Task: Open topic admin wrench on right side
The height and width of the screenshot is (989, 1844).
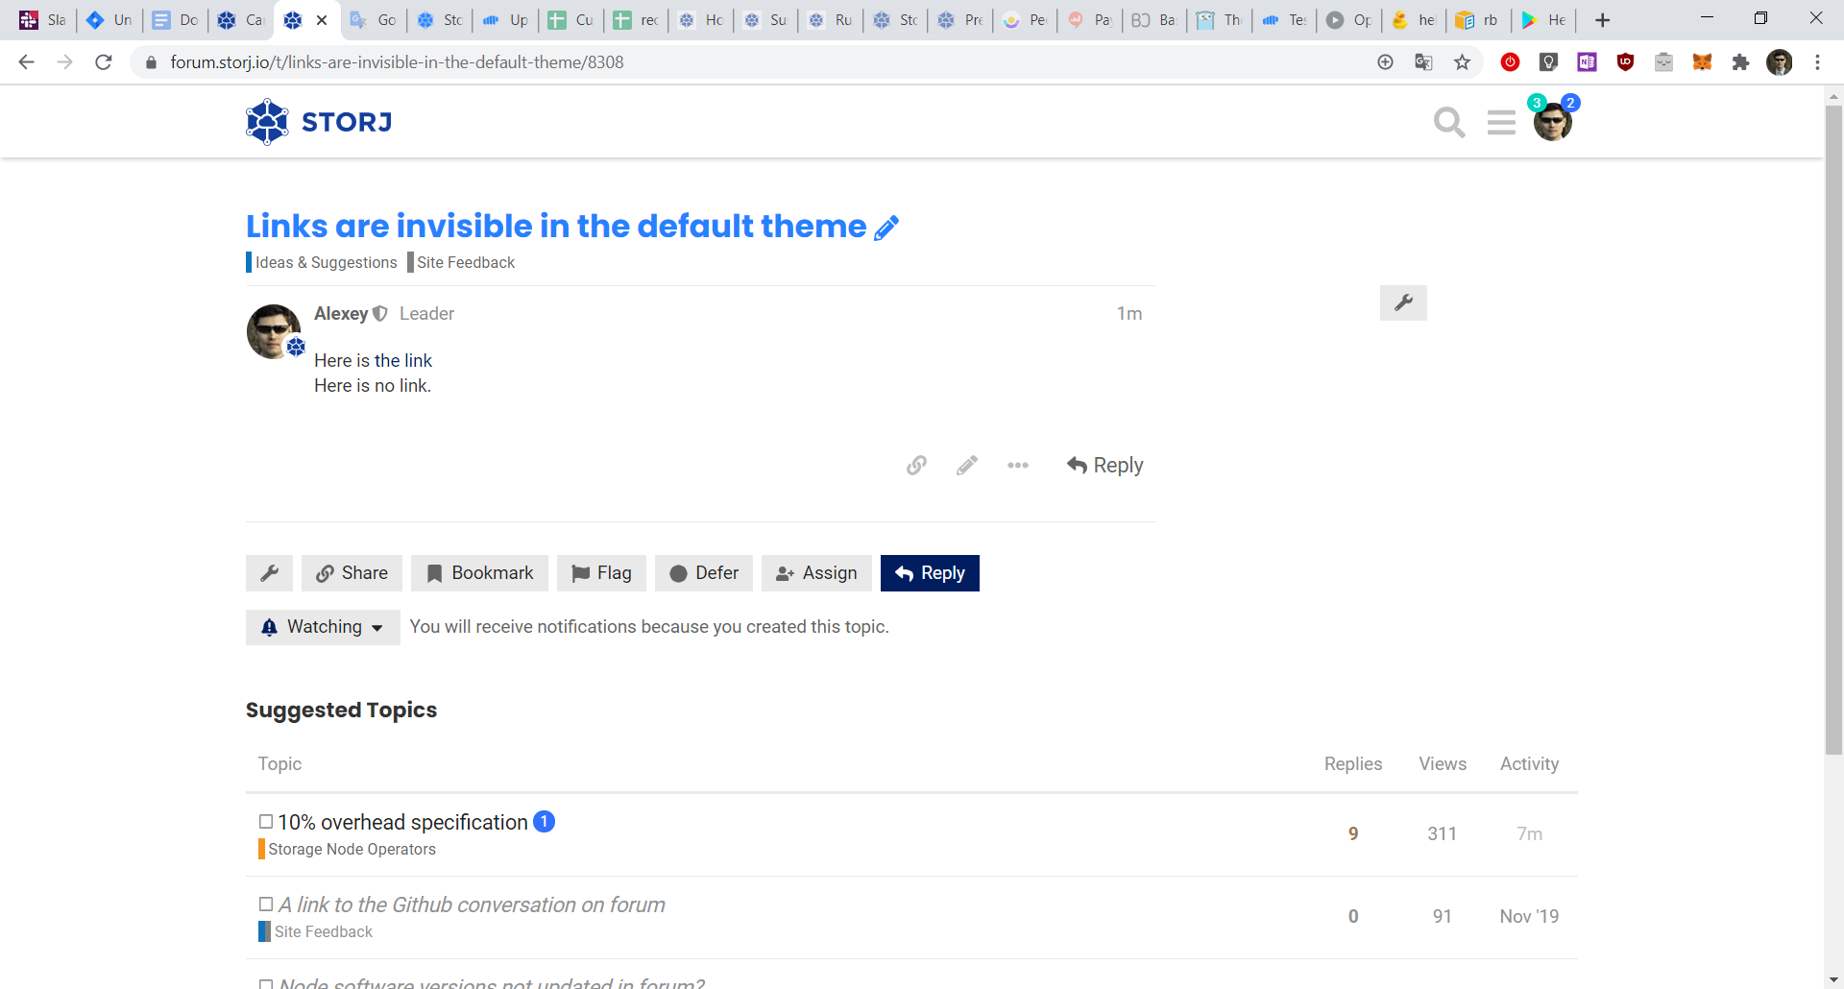Action: 1402,303
